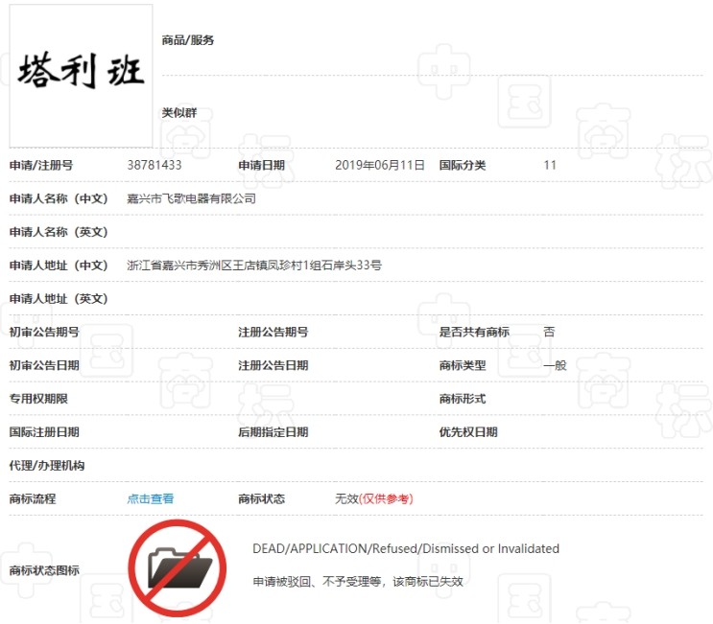
Task: Click the 类似群 label
Action: pyautogui.click(x=179, y=113)
